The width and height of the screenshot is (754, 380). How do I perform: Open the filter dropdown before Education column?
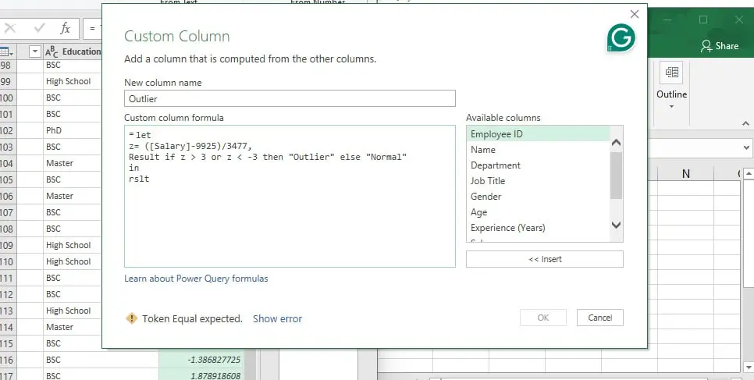pos(34,51)
